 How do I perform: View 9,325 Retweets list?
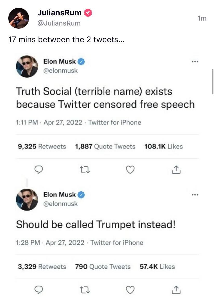(x=42, y=147)
